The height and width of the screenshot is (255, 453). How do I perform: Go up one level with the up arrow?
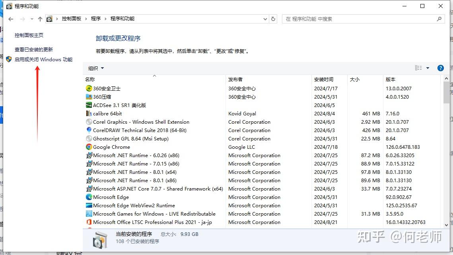[x=40, y=19]
